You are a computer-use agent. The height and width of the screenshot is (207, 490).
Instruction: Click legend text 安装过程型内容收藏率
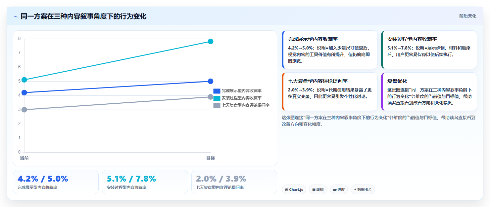[242, 98]
